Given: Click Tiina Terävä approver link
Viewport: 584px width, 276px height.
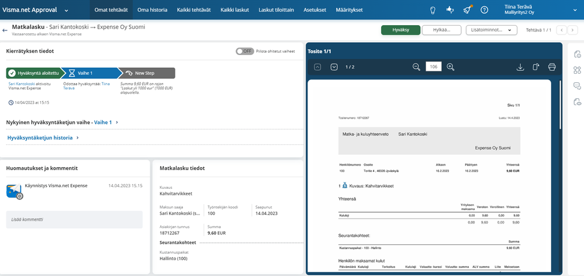Looking at the screenshot, I should point(88,86).
